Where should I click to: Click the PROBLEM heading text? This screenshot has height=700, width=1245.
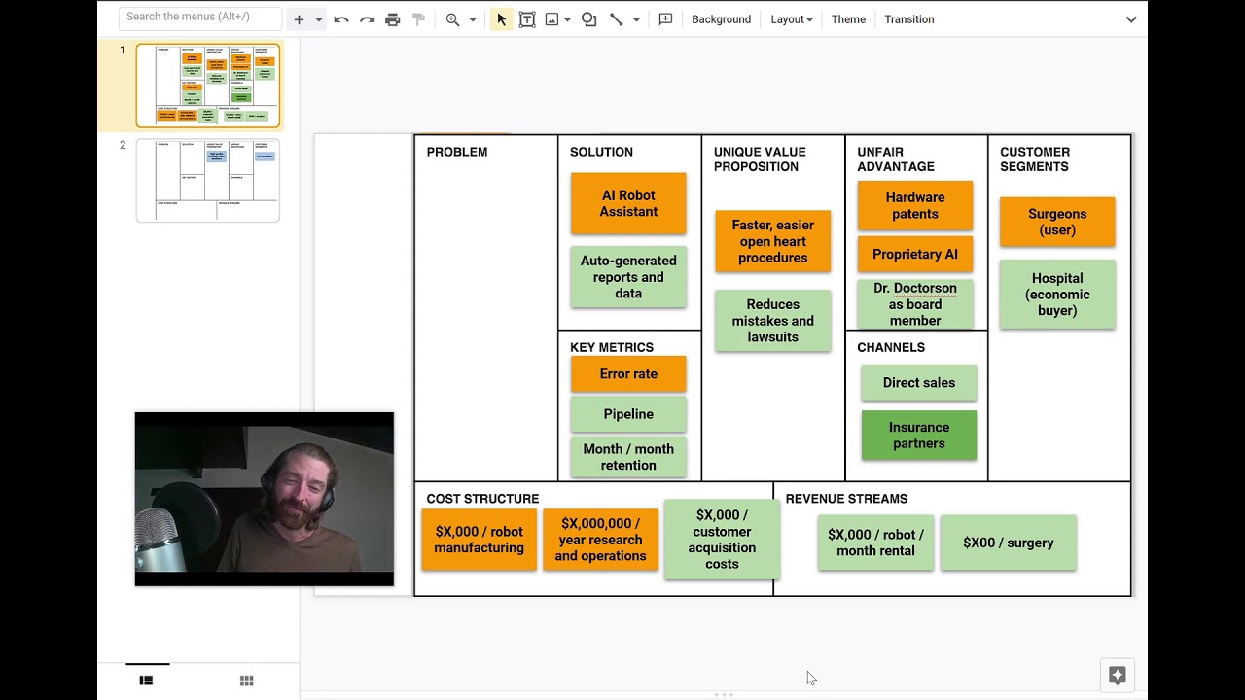[457, 152]
